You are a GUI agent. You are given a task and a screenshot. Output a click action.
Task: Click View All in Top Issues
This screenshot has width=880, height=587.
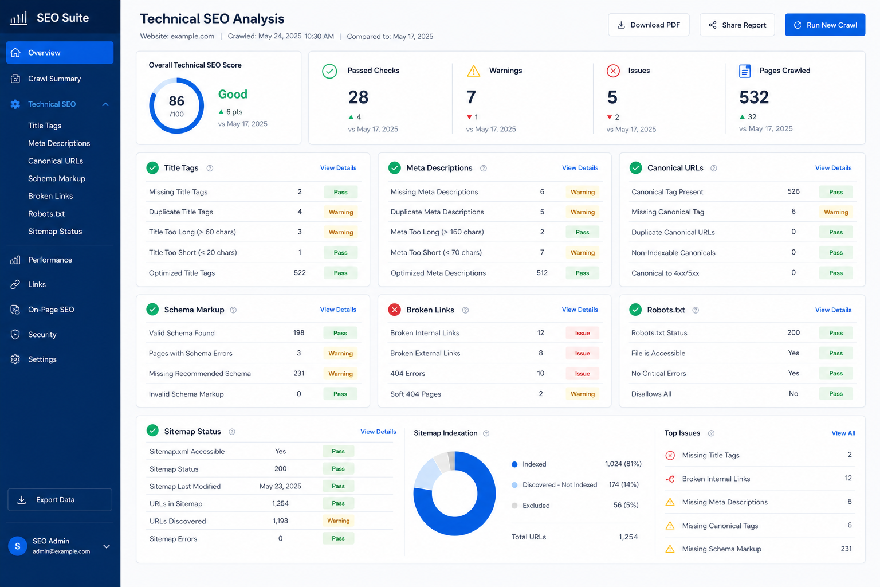point(843,433)
